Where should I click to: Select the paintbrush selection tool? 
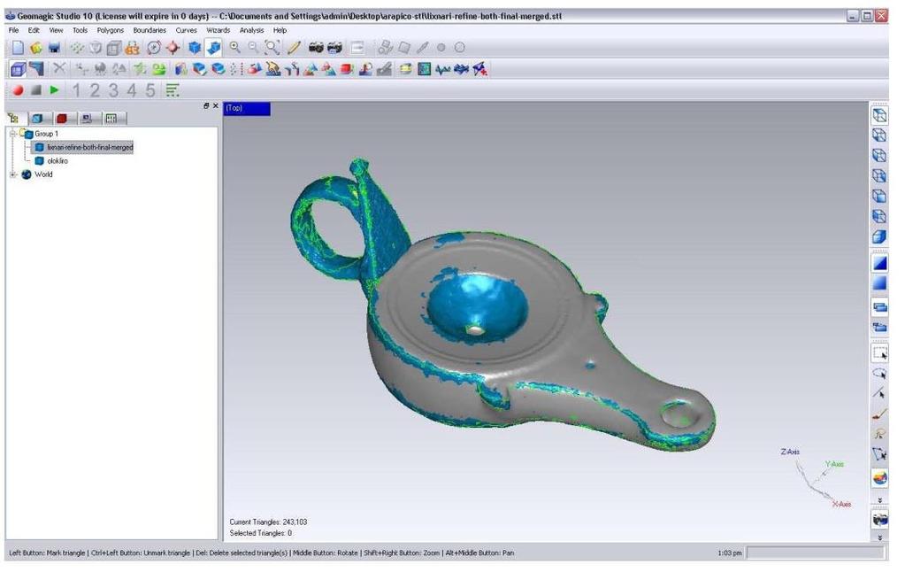click(x=879, y=414)
